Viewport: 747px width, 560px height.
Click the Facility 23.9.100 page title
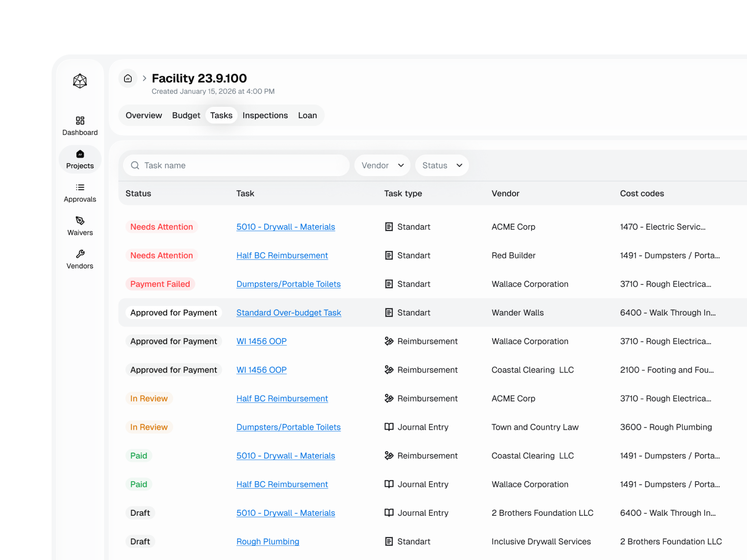(199, 78)
